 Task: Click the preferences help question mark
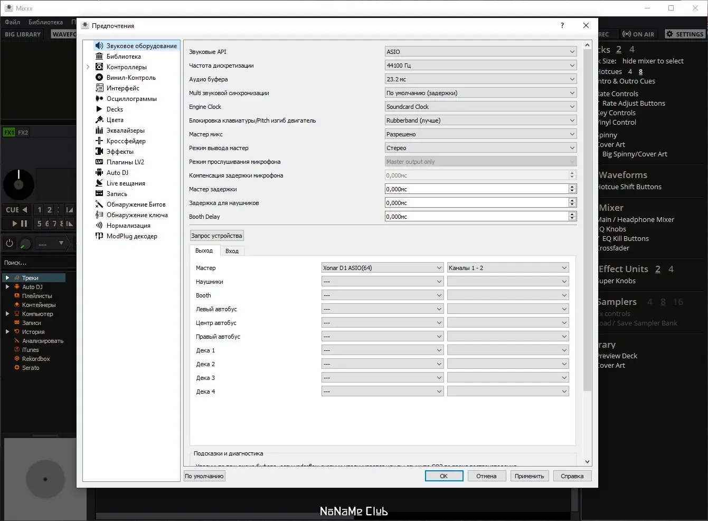[562, 25]
